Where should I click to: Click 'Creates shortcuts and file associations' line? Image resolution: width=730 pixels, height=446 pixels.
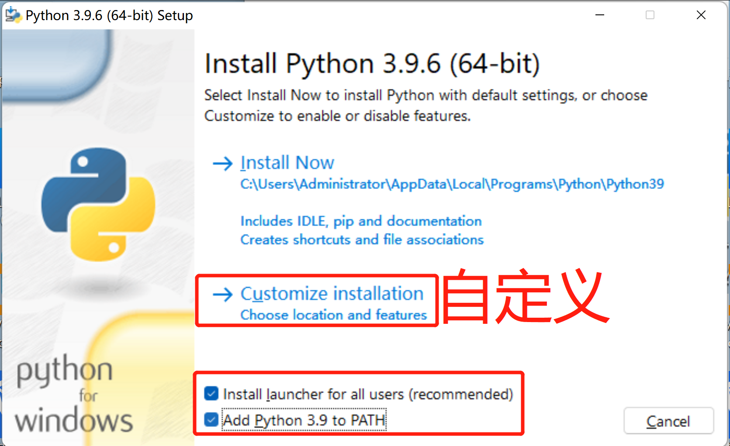(x=362, y=240)
